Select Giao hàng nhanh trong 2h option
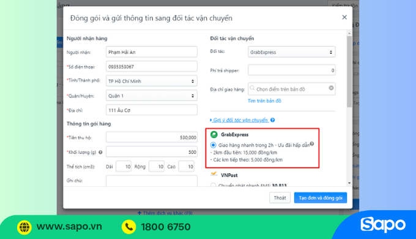The height and width of the screenshot is (239, 416). click(x=213, y=145)
